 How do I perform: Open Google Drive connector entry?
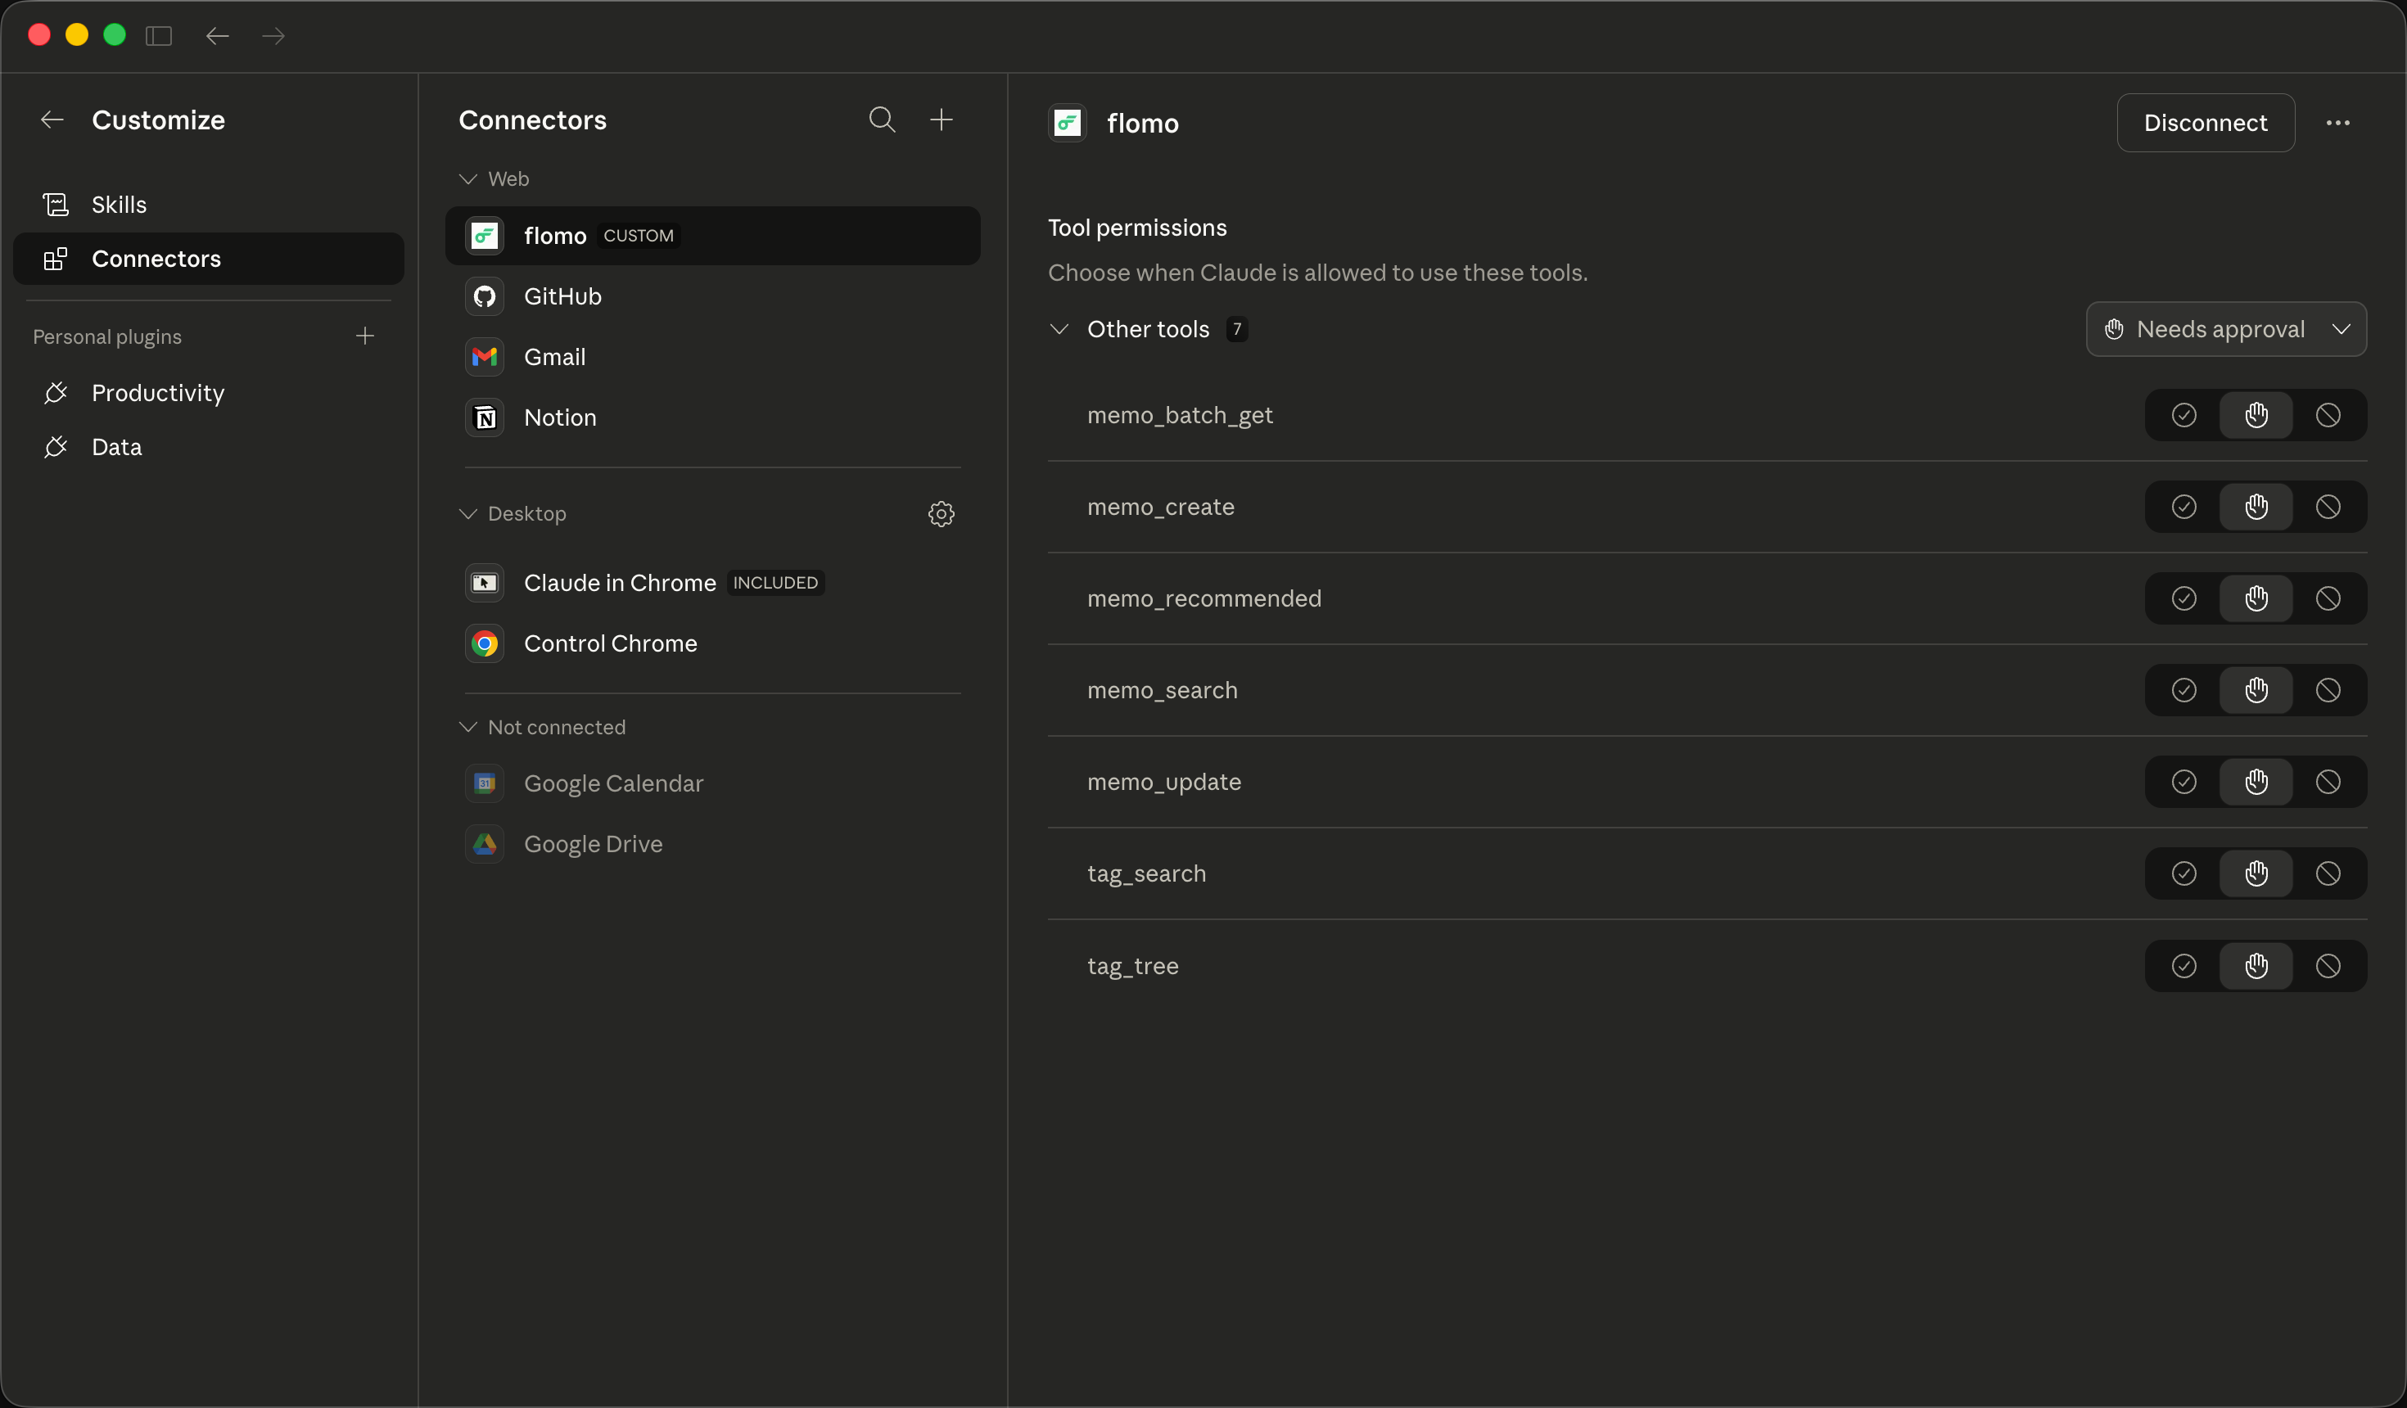(x=592, y=843)
